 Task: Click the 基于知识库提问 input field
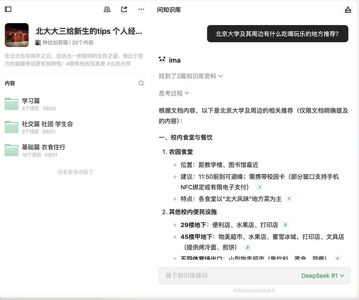224,276
